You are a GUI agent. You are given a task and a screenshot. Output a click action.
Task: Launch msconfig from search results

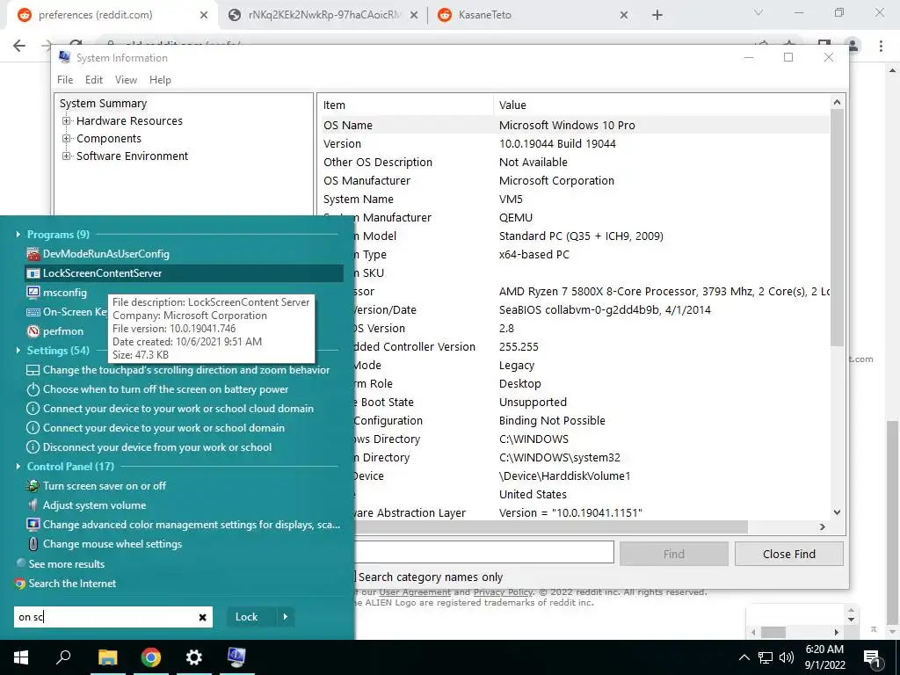64,293
